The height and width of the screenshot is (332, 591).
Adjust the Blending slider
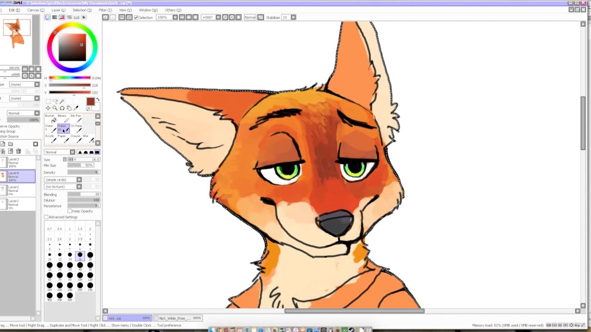84,195
